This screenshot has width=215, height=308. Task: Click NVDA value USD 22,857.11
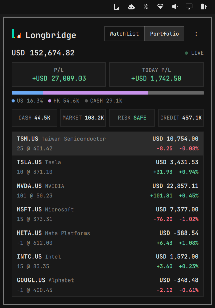[175, 186]
